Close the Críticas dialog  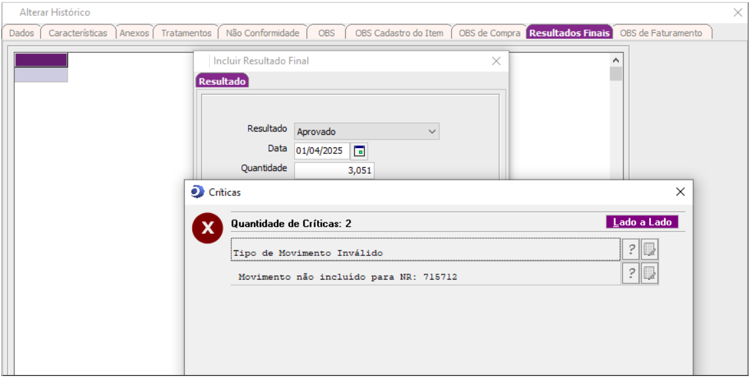click(680, 192)
